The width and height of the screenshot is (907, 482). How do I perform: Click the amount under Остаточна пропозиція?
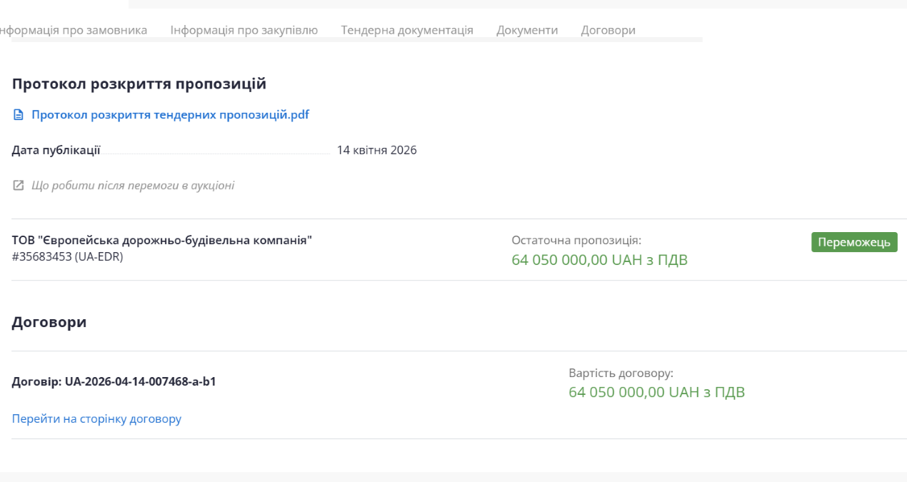point(599,259)
